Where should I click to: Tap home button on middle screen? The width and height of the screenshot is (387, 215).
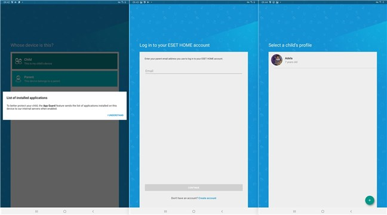pos(193,211)
